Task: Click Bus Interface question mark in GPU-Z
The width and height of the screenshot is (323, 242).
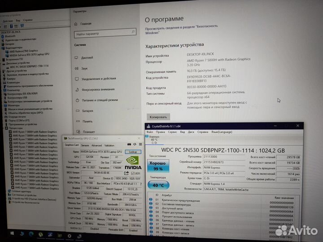Action: 141,184
